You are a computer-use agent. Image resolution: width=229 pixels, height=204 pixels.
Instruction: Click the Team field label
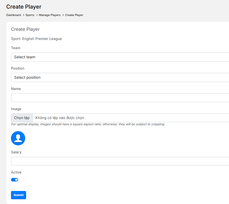[x=16, y=48]
